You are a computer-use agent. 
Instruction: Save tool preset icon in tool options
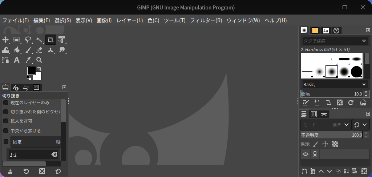coord(10,171)
